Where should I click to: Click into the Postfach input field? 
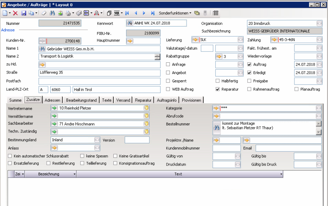click(99, 81)
